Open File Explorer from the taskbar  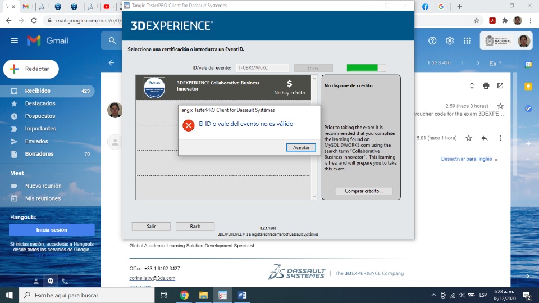tap(203, 295)
